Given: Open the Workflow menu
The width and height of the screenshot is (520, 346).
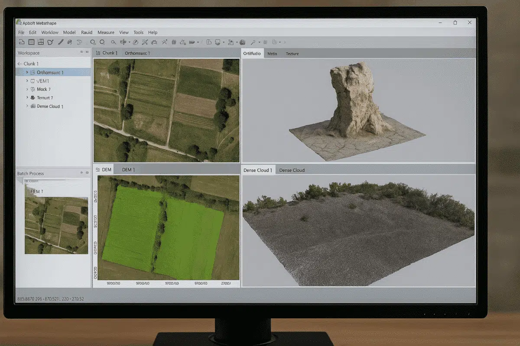Looking at the screenshot, I should click(x=49, y=32).
